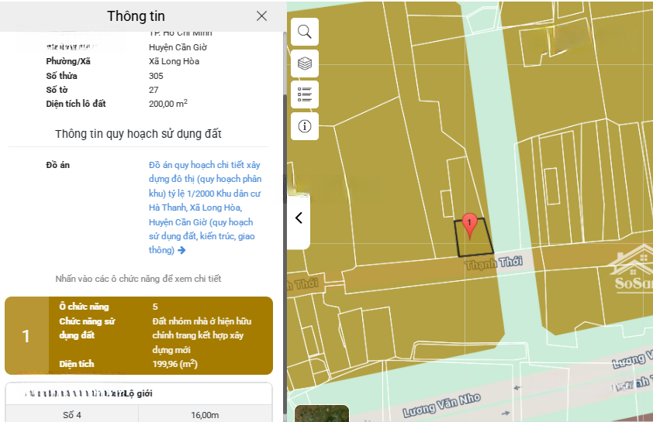Image resolution: width=653 pixels, height=422 pixels.
Task: Click the SoSanh house logo watermark
Action: 632,270
